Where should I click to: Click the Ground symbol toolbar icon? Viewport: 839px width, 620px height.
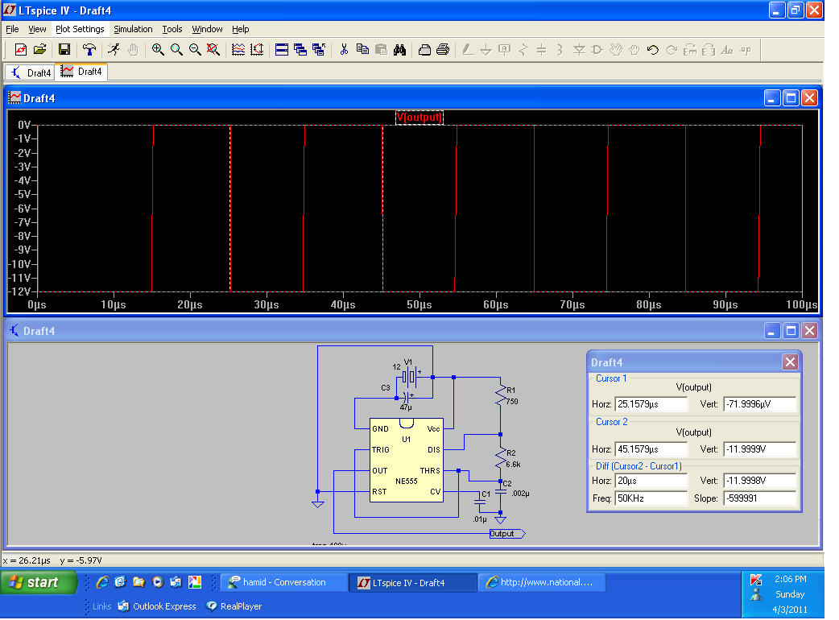pyautogui.click(x=486, y=50)
